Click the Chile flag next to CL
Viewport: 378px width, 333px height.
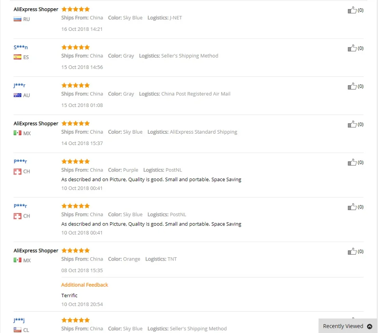pos(17,329)
